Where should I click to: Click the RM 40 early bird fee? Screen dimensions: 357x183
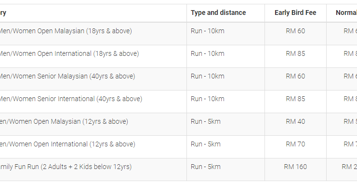pos(295,121)
